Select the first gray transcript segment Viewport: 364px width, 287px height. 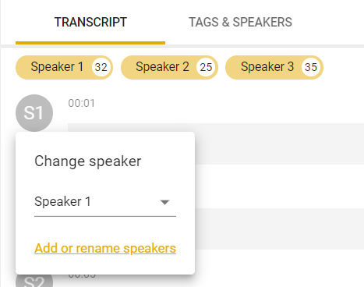click(x=279, y=143)
